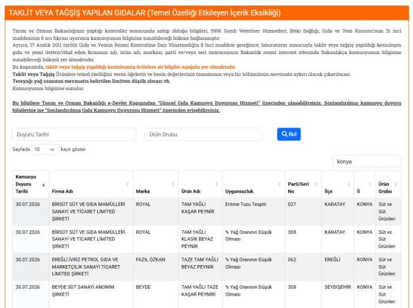Sort table by Firma Adı column
Screen dimensions: 413x308
91,185
